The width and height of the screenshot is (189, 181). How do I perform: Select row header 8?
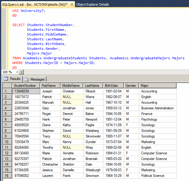click(7, 131)
